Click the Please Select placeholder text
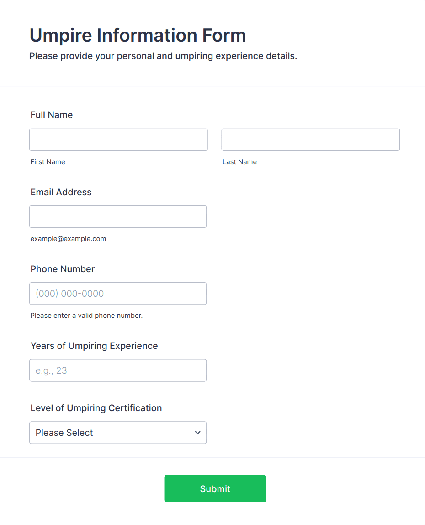The width and height of the screenshot is (425, 525). click(x=64, y=433)
